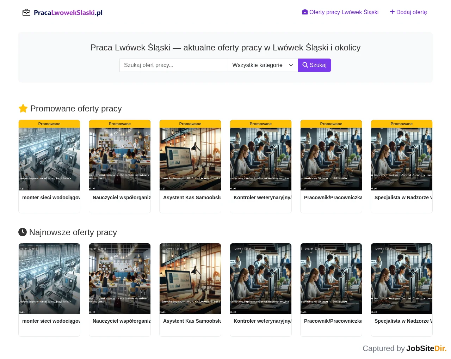Screen dimensions: 451x359
Task: Expand the Wszystkie kategorie dropdown
Action: coord(263,65)
